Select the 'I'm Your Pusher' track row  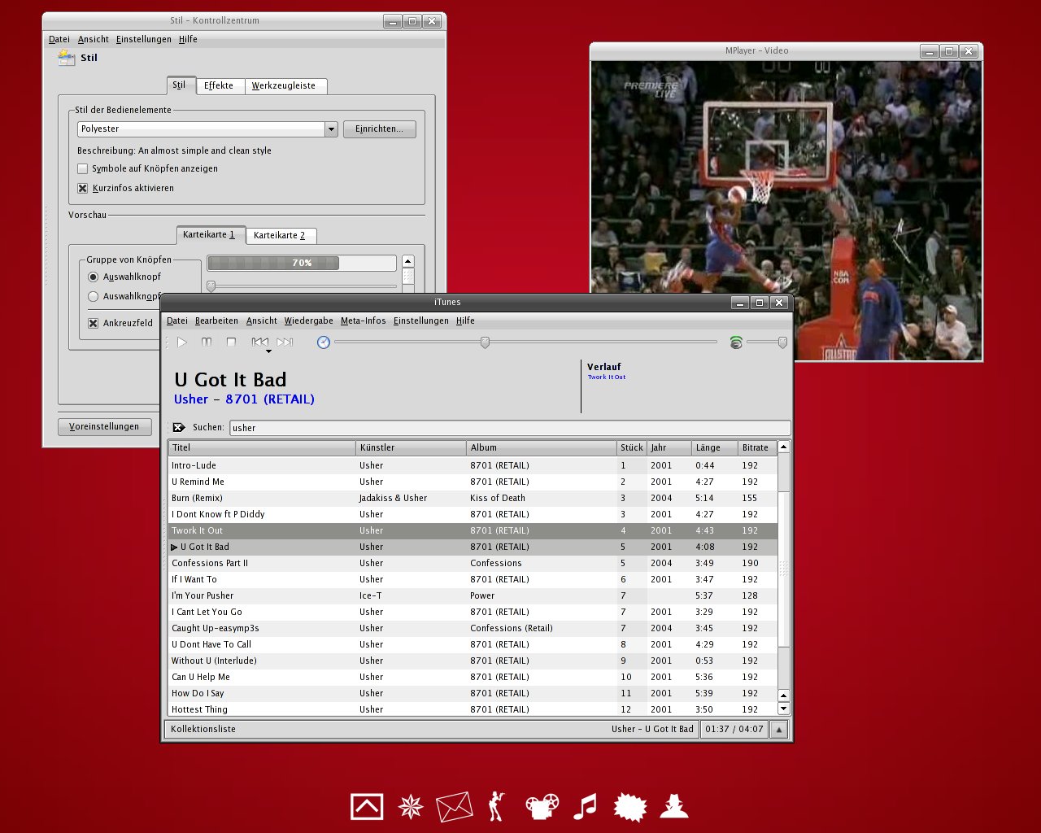tap(473, 595)
